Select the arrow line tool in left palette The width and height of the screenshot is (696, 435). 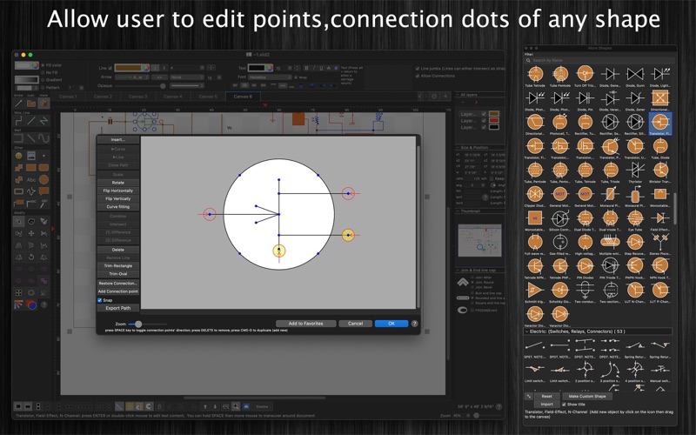click(18, 104)
